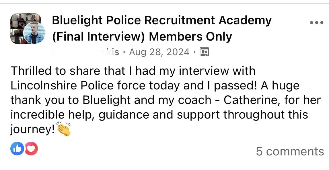Click the word "passed!" in the post
This screenshot has width=329, height=170.
point(235,86)
